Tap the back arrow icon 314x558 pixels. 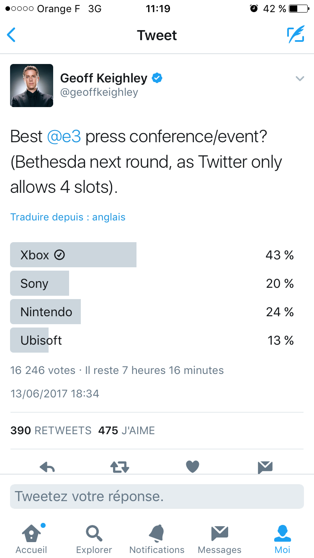[x=12, y=35]
